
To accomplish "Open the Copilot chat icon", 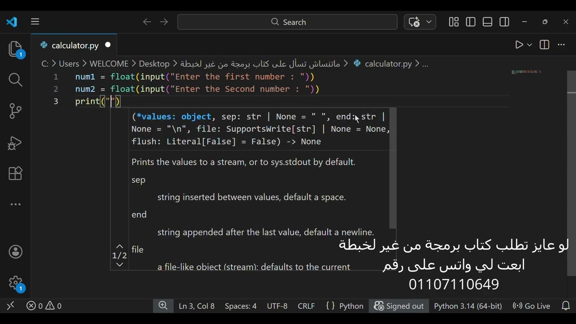I will [414, 22].
